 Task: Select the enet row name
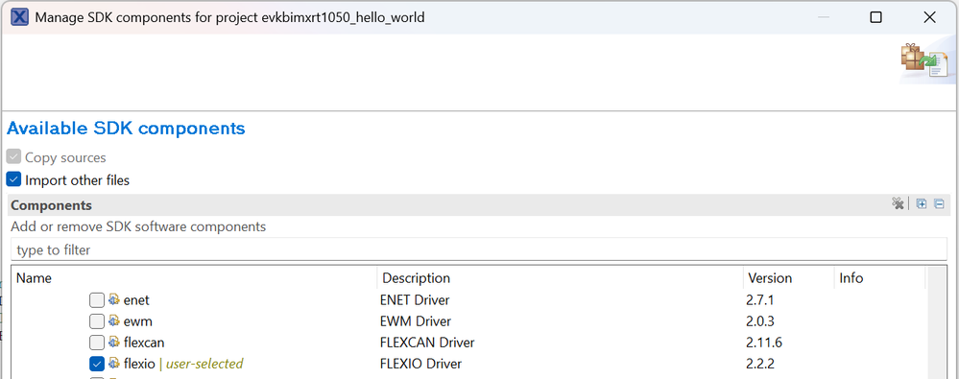tap(136, 300)
